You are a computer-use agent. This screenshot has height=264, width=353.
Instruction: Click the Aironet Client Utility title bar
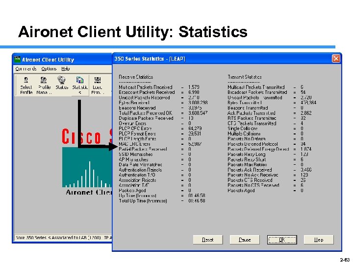(63, 60)
